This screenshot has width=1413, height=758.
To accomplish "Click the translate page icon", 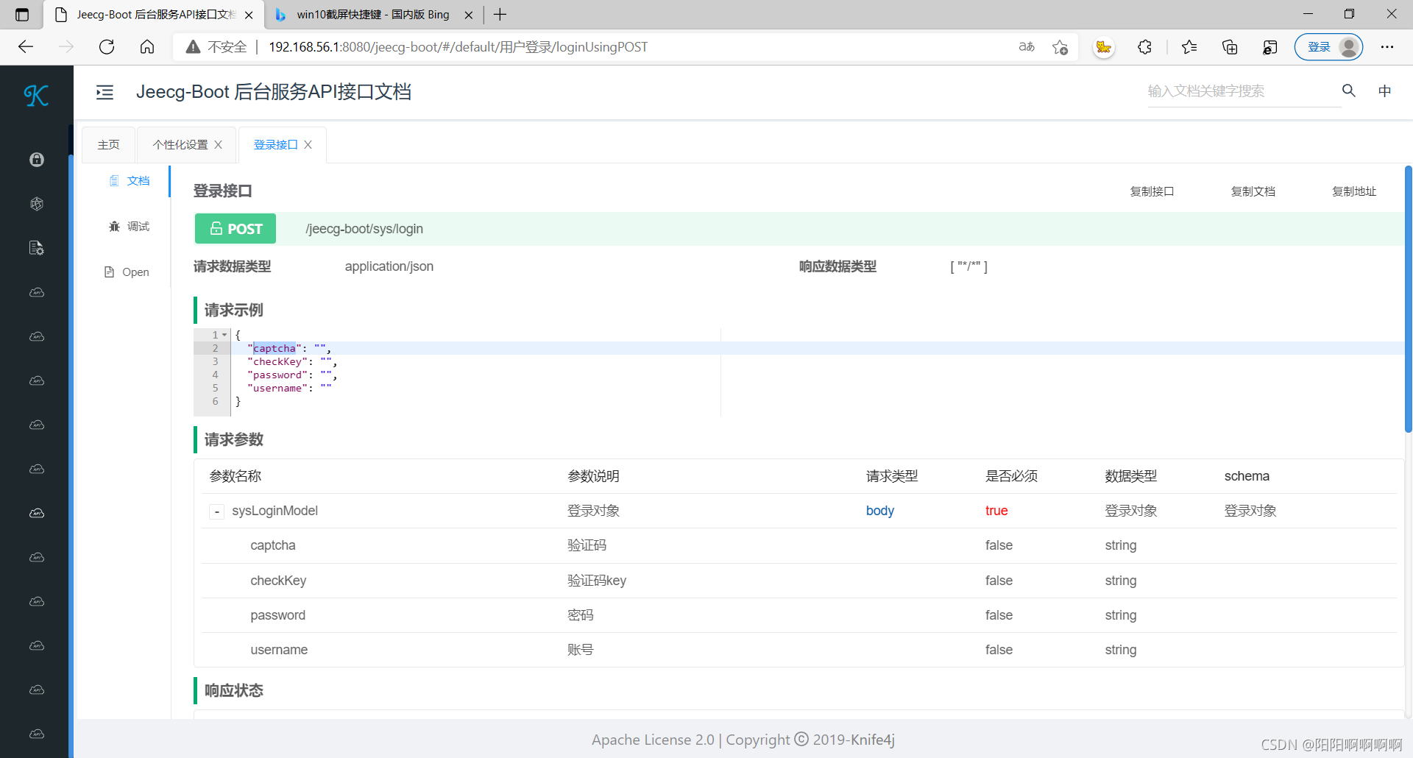I will coord(1027,47).
